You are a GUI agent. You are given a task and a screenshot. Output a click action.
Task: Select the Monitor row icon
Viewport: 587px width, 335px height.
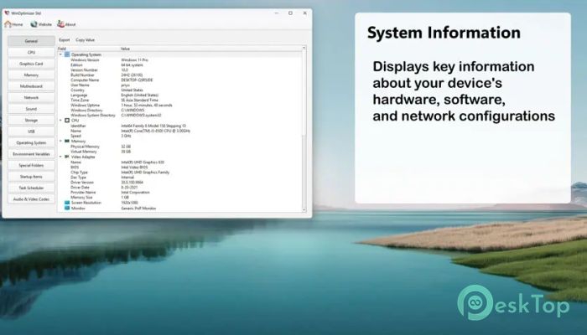67,208
